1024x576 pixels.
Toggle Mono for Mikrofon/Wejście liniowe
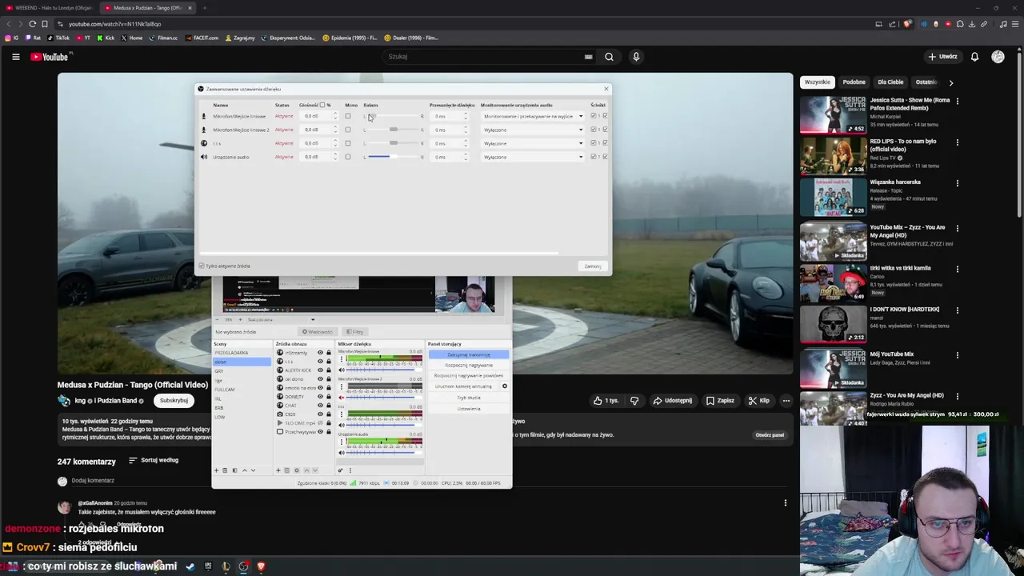tap(348, 116)
